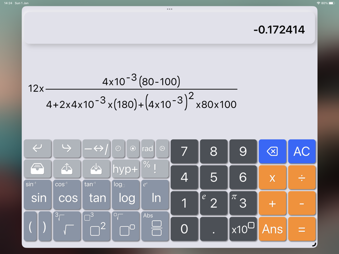Tap the decimal point key
The height and width of the screenshot is (254, 339).
[x=214, y=229]
